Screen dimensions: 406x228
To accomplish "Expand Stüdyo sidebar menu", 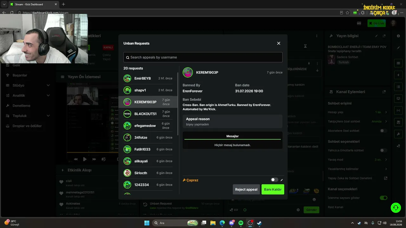I will coord(28,85).
